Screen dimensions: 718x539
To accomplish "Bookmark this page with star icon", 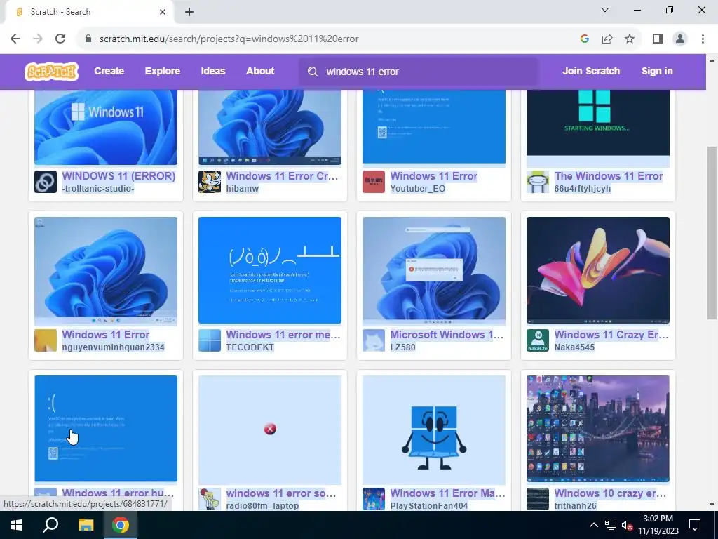I will pyautogui.click(x=630, y=39).
